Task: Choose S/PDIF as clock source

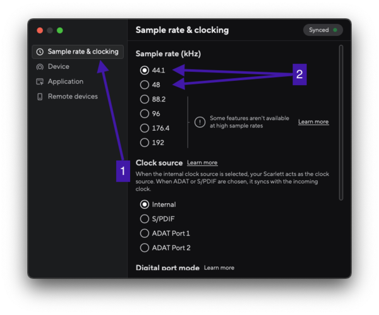Action: click(145, 219)
